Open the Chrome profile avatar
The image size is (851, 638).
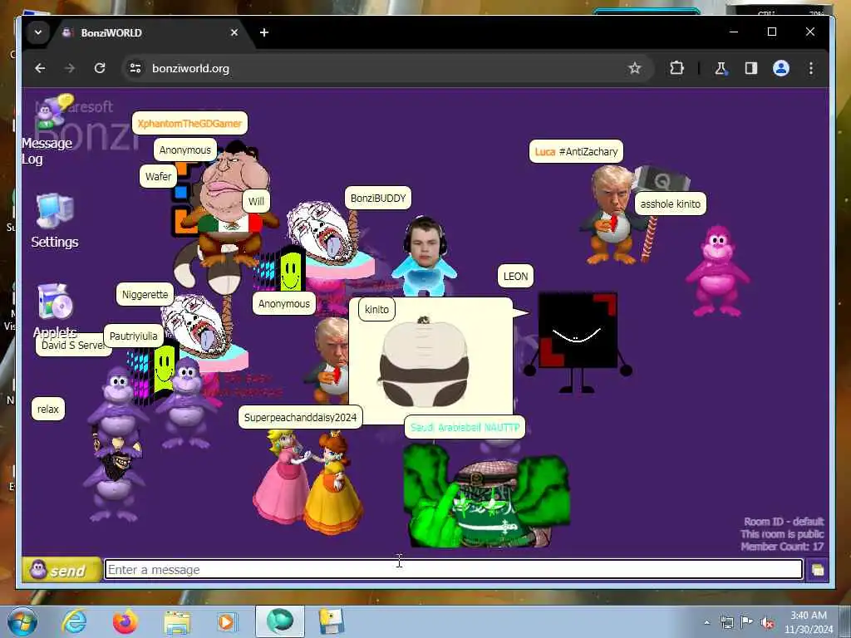781,68
